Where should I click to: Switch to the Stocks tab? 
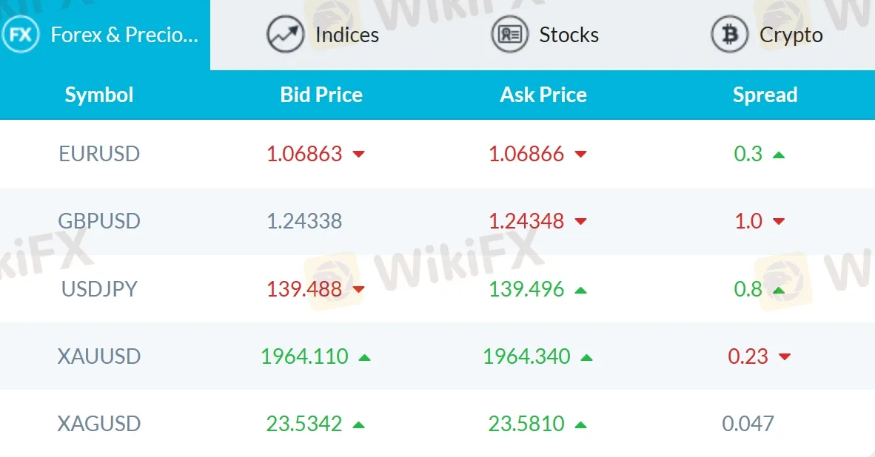(570, 33)
